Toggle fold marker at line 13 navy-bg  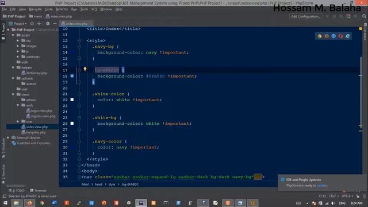pyautogui.click(x=79, y=47)
